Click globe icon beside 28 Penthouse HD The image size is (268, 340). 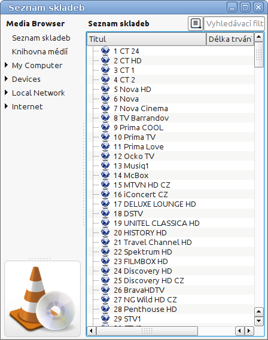coord(105,308)
